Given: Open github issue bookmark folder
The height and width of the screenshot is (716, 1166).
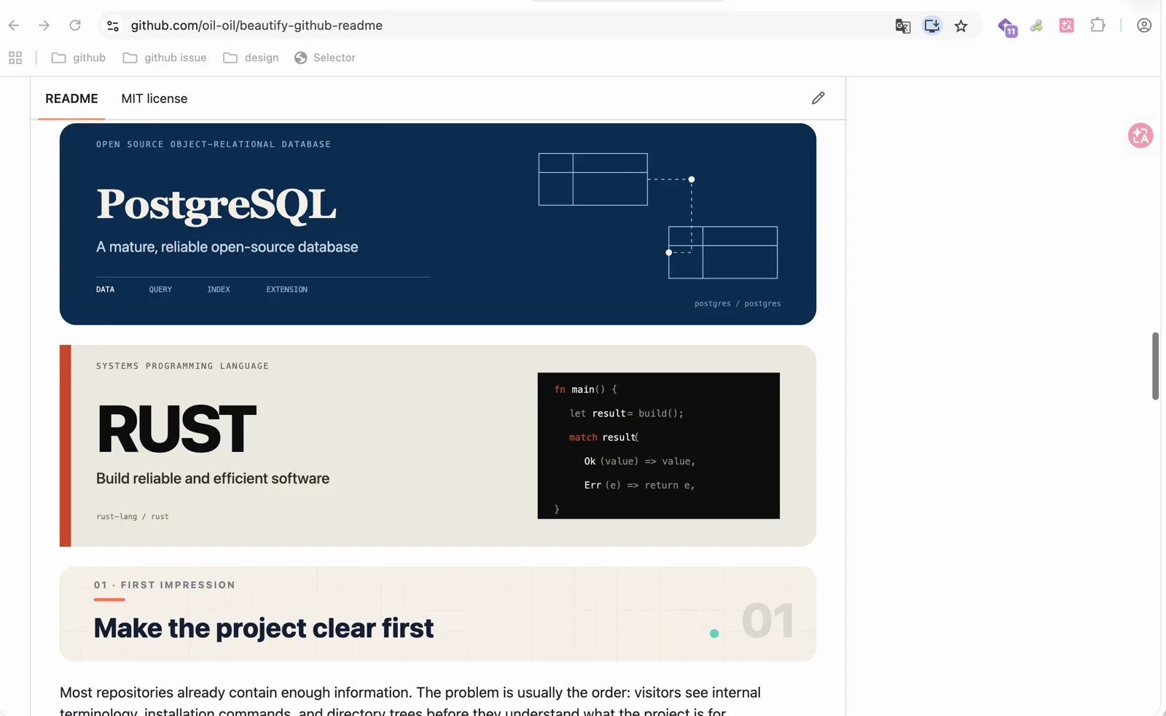Looking at the screenshot, I should (x=165, y=58).
